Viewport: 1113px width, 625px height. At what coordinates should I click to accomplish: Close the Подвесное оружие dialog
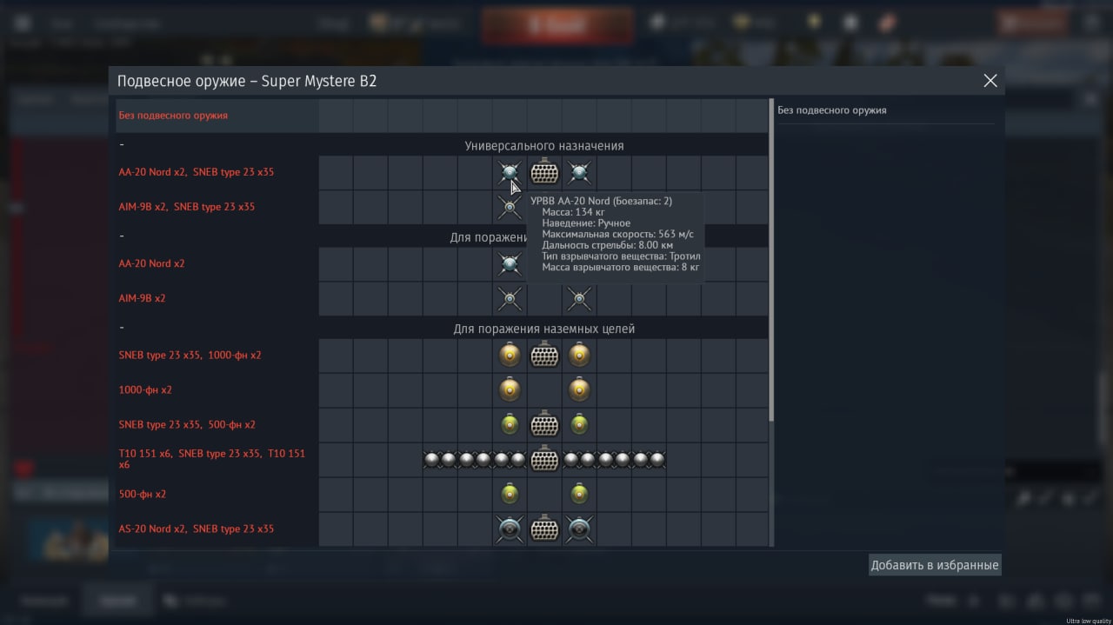[x=990, y=81]
